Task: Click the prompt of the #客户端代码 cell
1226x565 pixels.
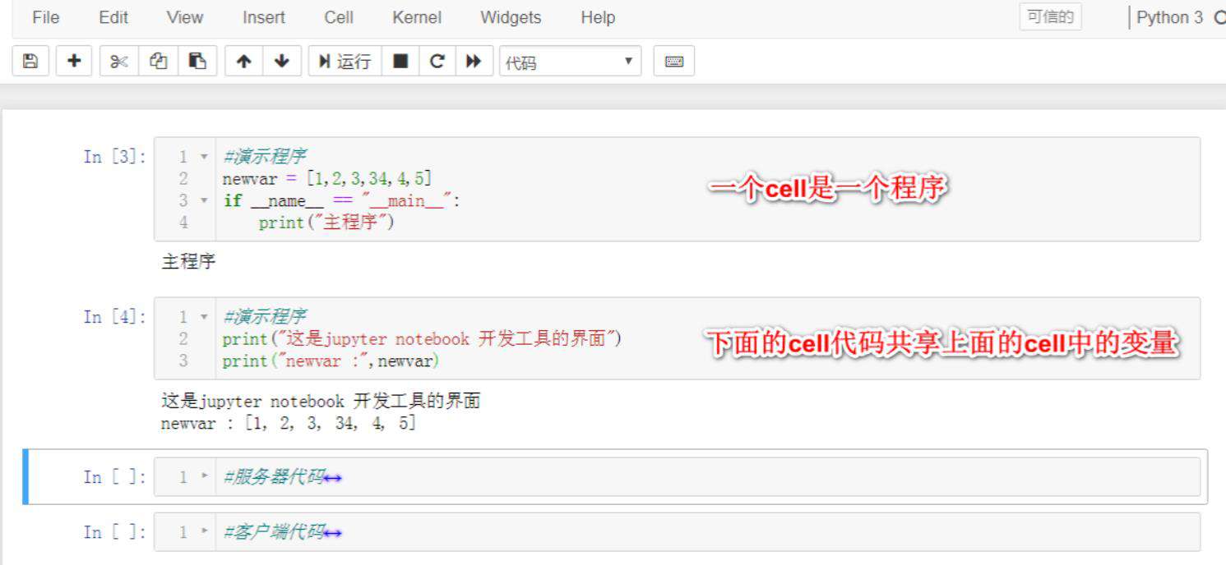Action: [x=116, y=532]
